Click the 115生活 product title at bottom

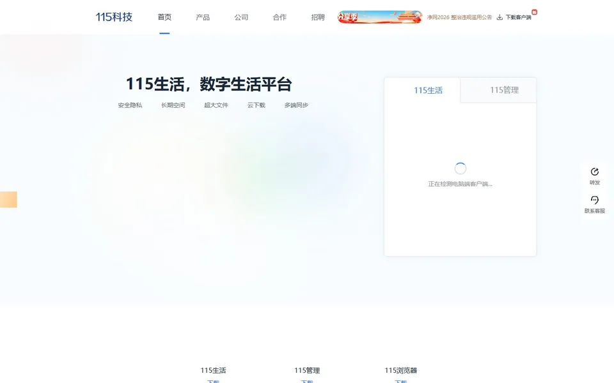click(213, 370)
